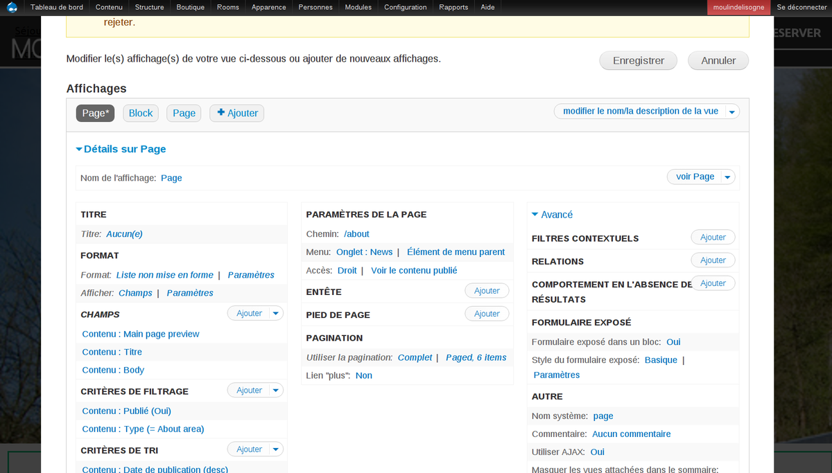Change pagination type Complet
This screenshot has height=473, width=832.
coord(415,357)
